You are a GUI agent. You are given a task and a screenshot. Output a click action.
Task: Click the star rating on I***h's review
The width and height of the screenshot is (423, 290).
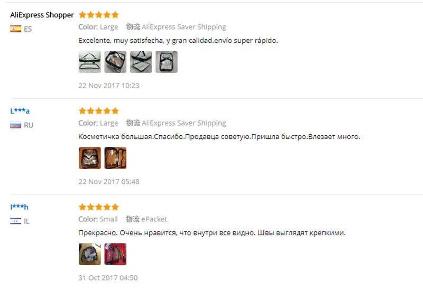pos(99,207)
